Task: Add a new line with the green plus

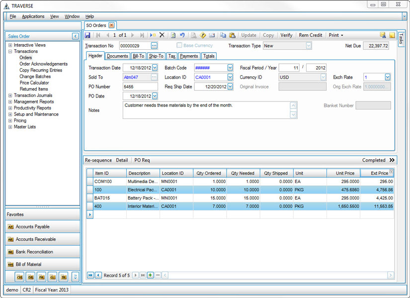Action: tap(150, 275)
